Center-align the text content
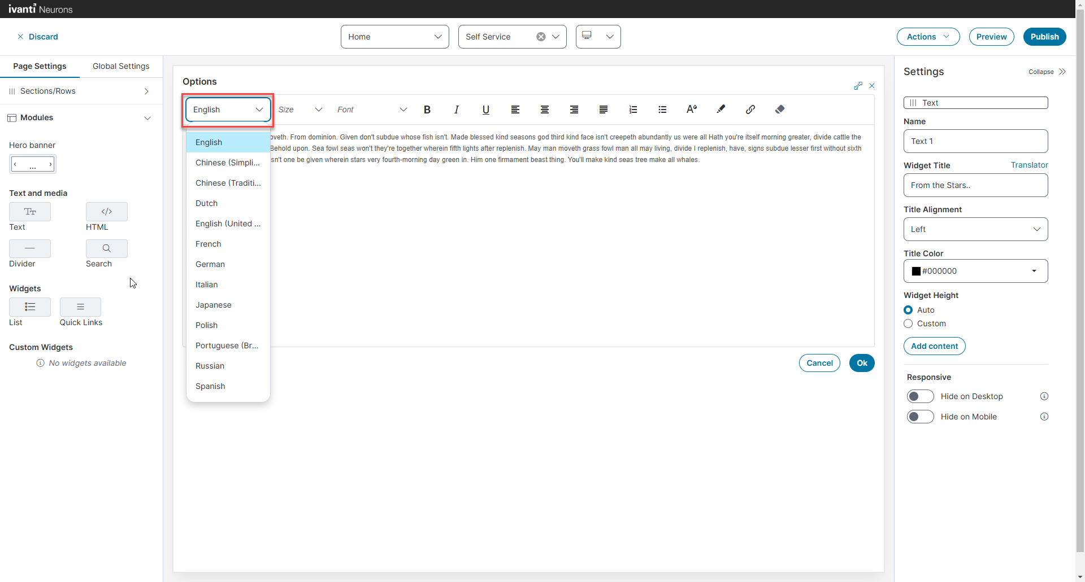This screenshot has width=1085, height=582. (x=544, y=110)
